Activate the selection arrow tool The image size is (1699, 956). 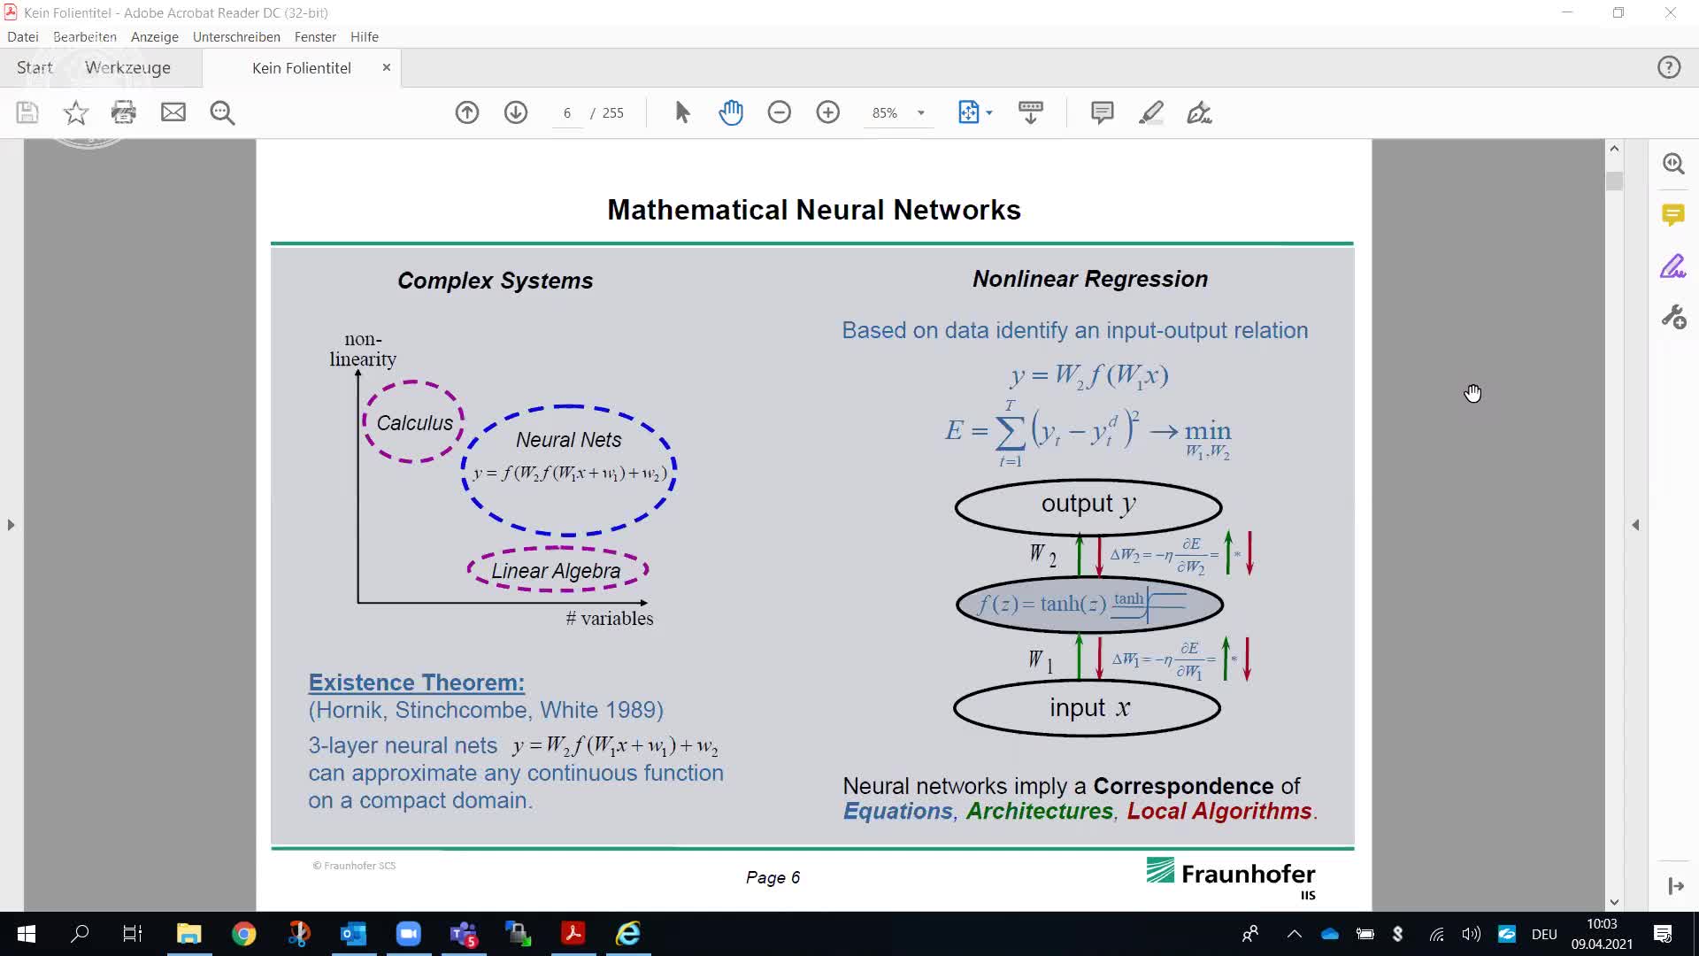click(x=682, y=112)
